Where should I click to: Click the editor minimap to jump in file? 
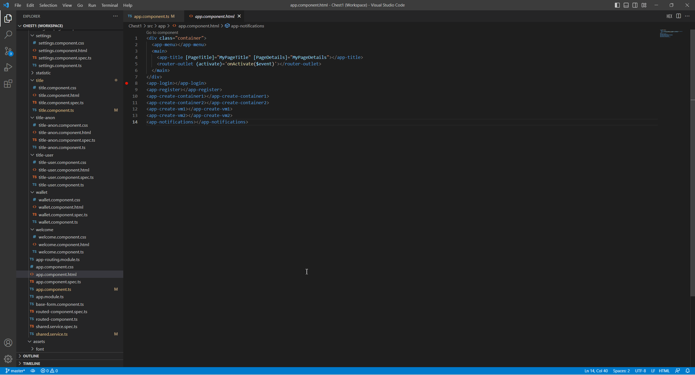coord(671,34)
